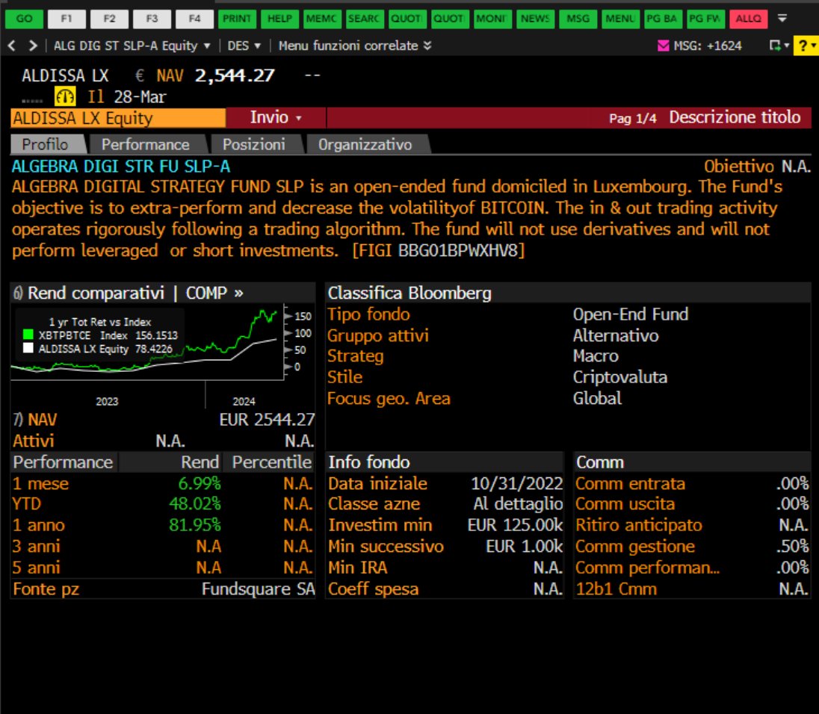Open the Invio dropdown
Screen dimensions: 819x714
[x=276, y=118]
